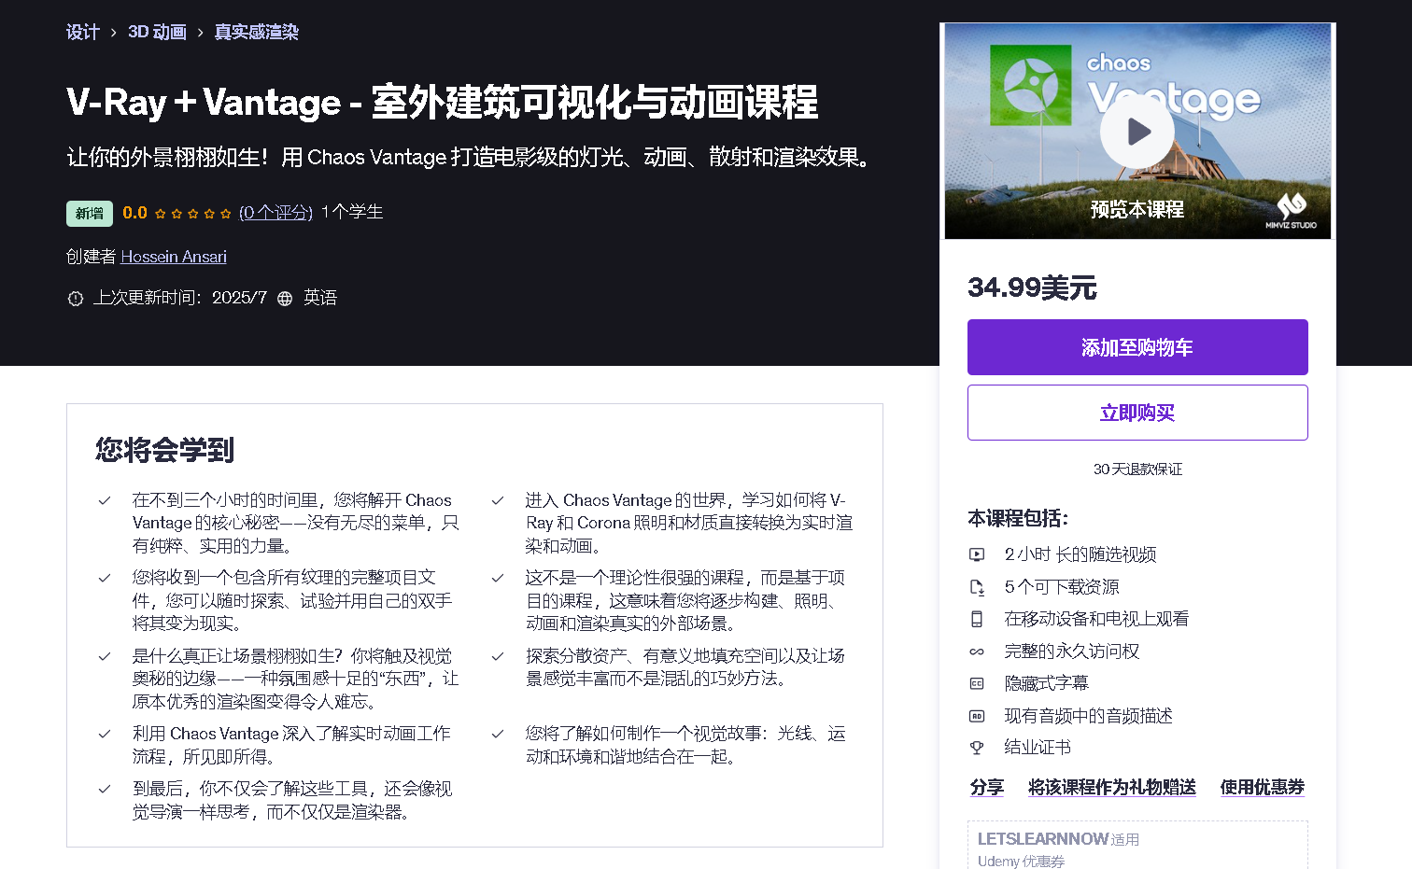Click the infinity lifetime access icon
The image size is (1412, 869).
(x=977, y=652)
